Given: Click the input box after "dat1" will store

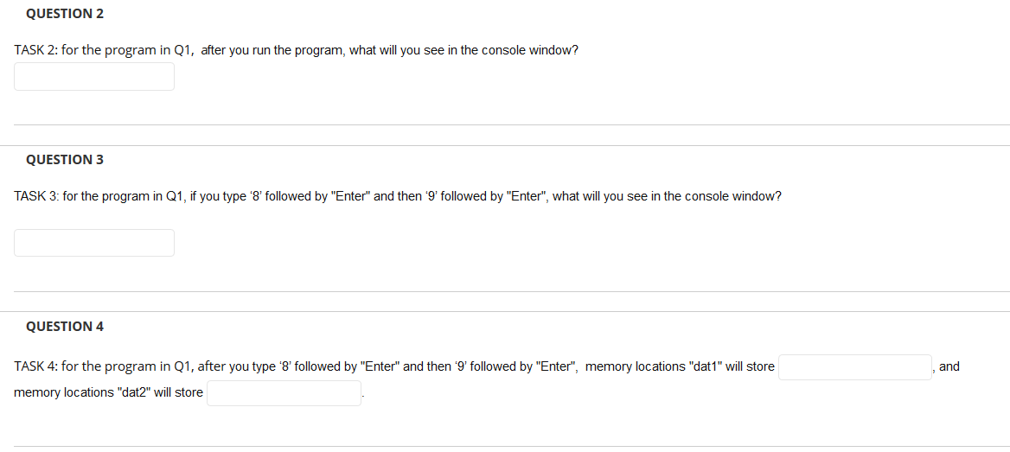Looking at the screenshot, I should [855, 367].
